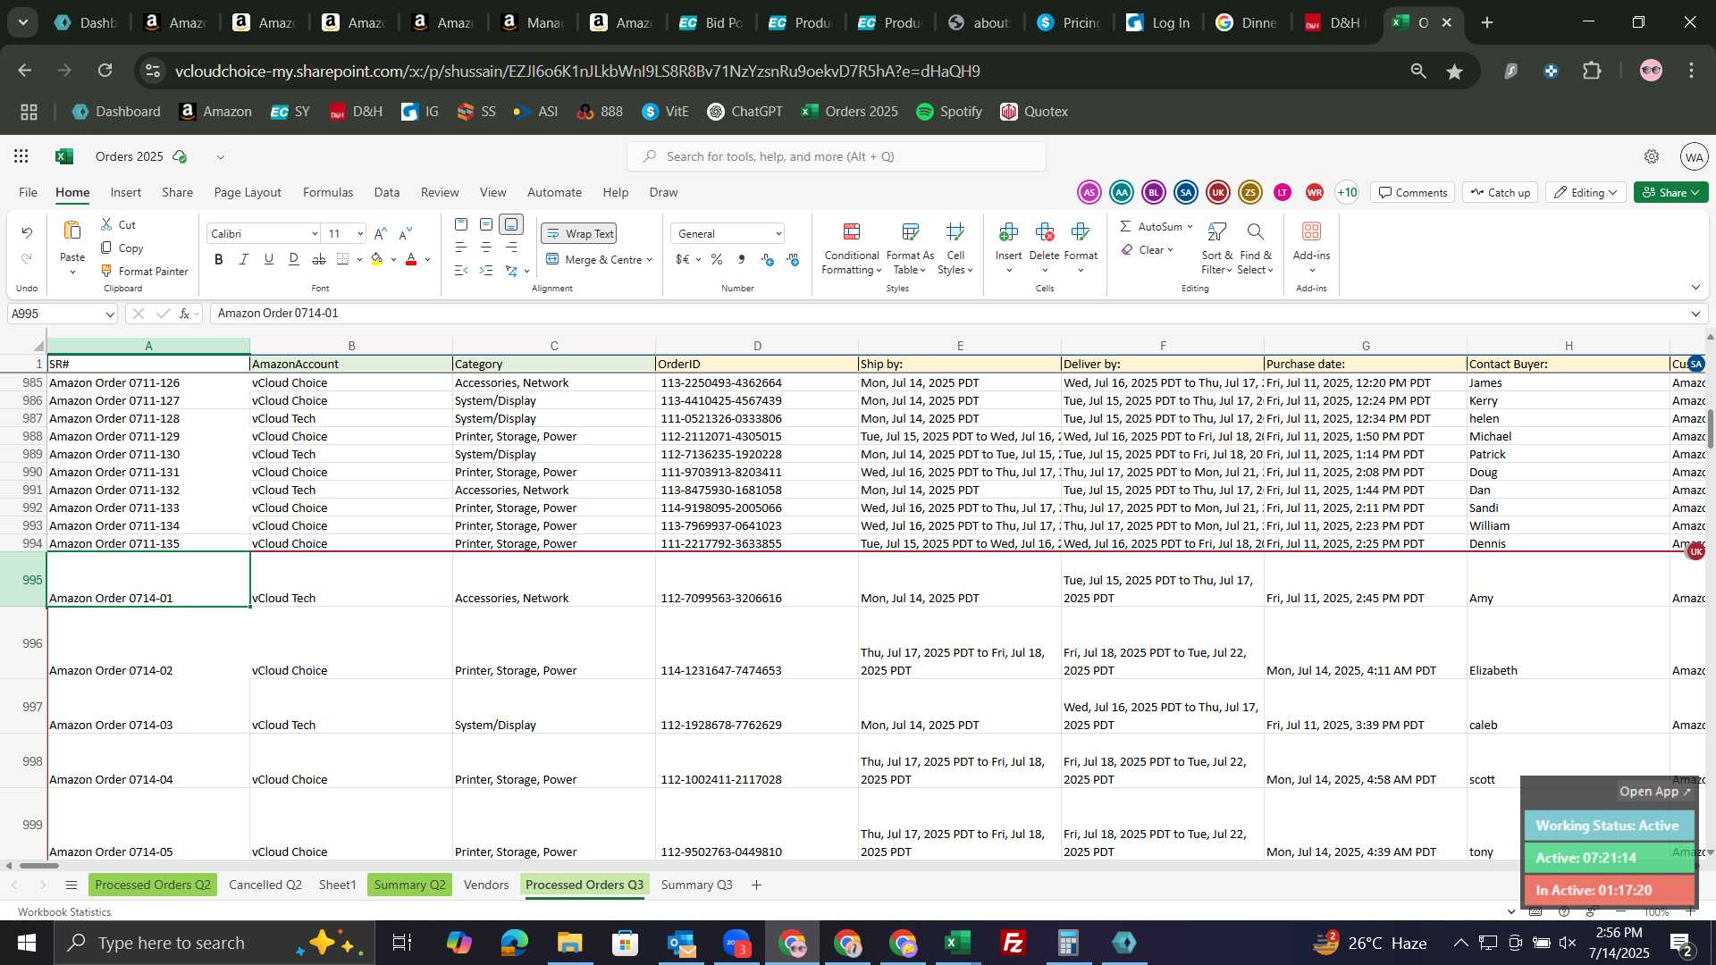Toggle Underline formatting

coord(269,259)
